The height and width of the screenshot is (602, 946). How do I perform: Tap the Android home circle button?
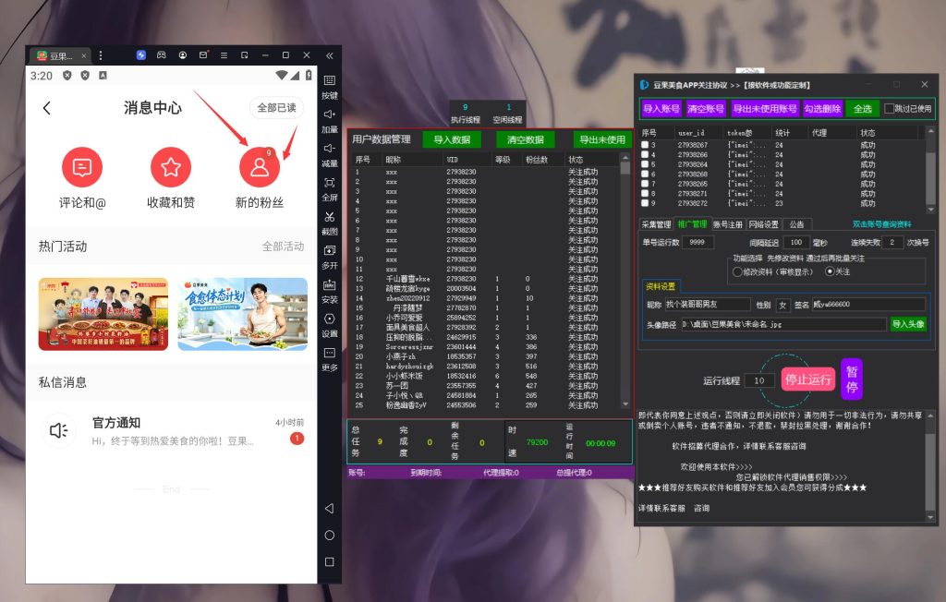click(x=330, y=535)
